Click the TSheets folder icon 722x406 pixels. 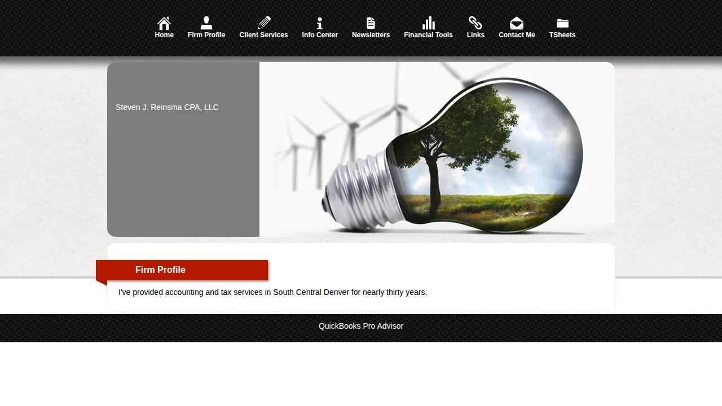pos(562,23)
